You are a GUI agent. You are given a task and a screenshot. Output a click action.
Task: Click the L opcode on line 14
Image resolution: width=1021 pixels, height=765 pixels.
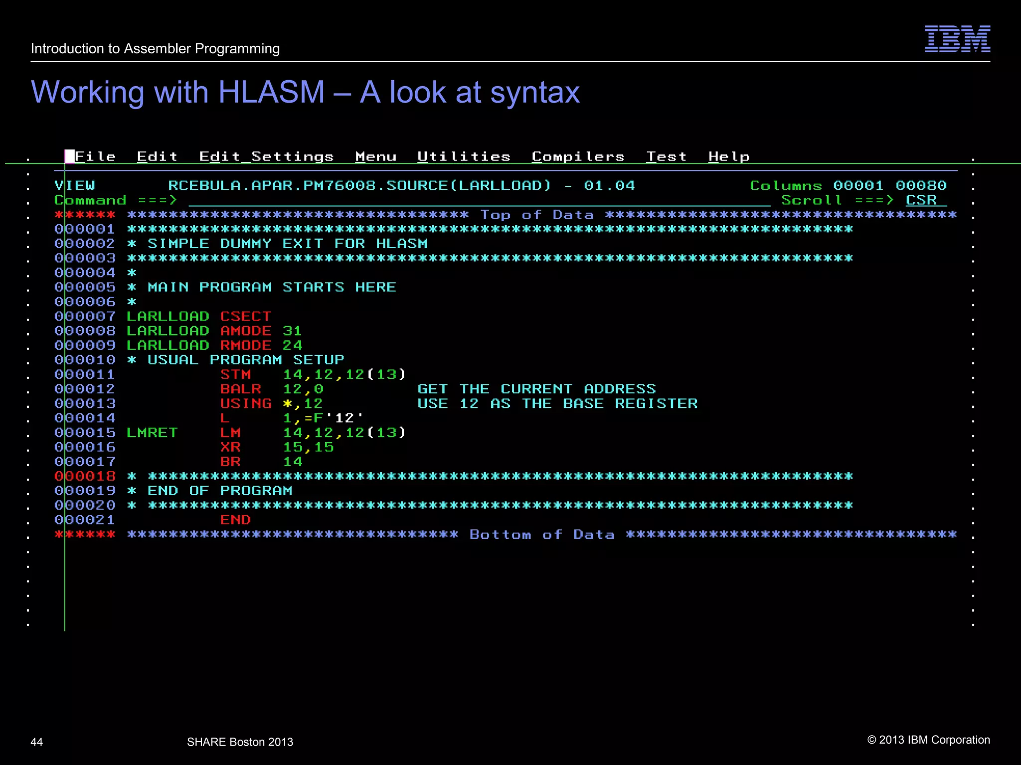225,418
